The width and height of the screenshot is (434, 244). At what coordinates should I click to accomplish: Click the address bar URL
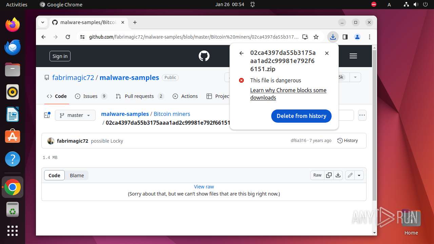194,37
